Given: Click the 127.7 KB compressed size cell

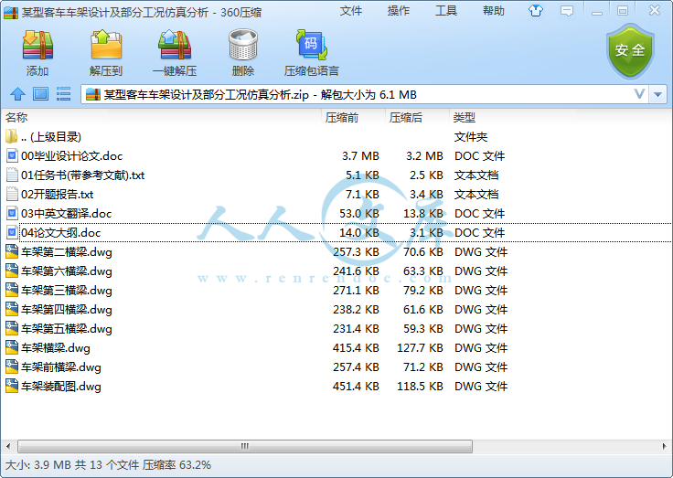Looking at the screenshot, I should click(420, 348).
